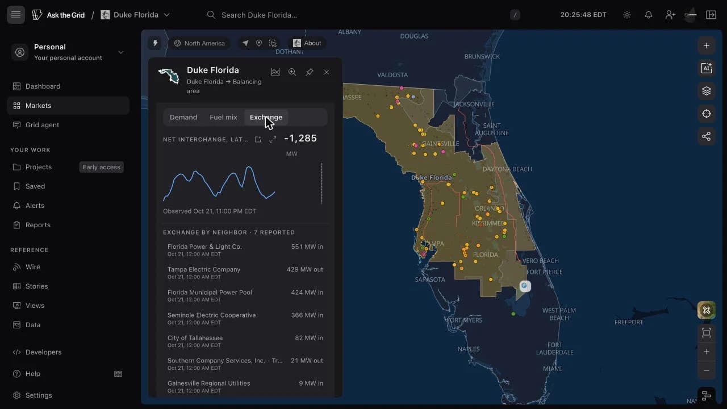This screenshot has height=409, width=727.
Task: Click the crosshair locate icon
Action: 707,114
